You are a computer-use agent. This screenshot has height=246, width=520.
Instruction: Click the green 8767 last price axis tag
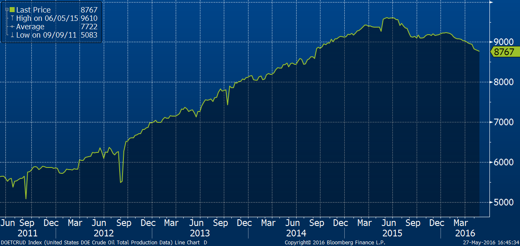point(503,52)
